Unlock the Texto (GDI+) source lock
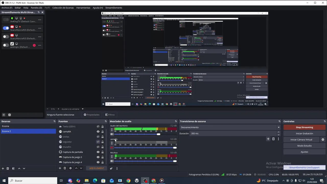327x184 pixels. (102, 126)
